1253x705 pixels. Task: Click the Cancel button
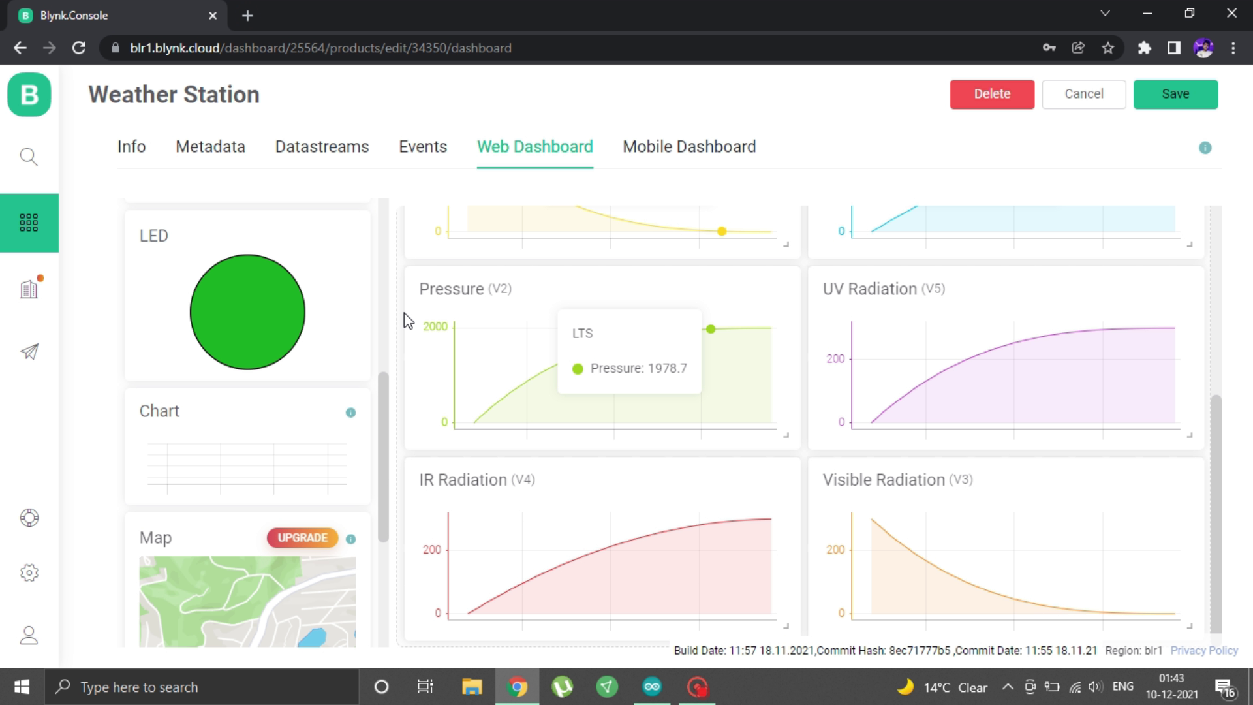(1083, 94)
